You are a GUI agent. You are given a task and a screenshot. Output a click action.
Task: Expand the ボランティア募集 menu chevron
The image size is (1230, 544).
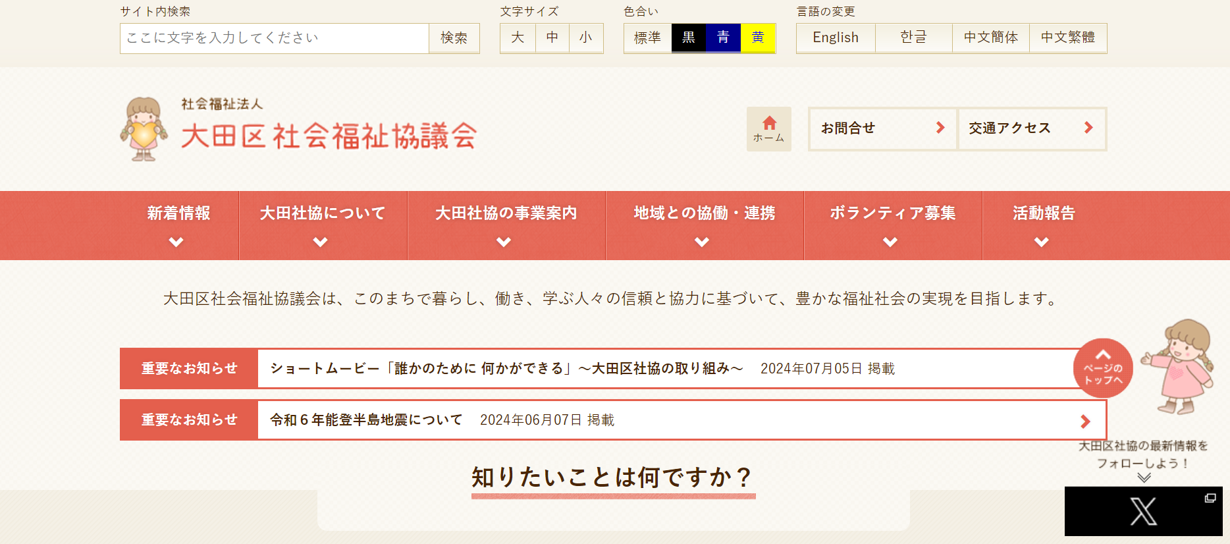coord(890,242)
